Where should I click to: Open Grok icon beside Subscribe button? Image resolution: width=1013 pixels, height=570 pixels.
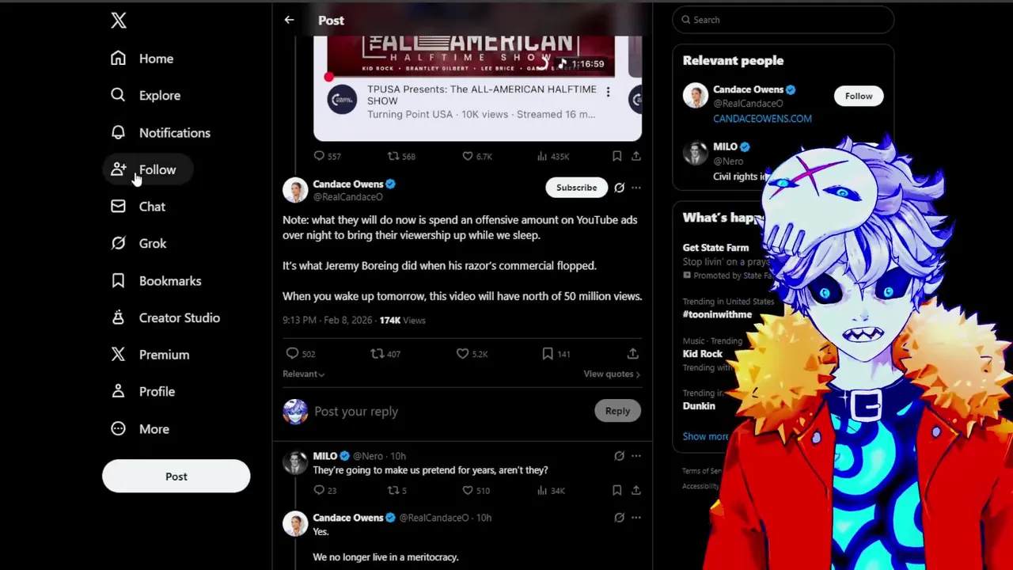click(x=619, y=188)
